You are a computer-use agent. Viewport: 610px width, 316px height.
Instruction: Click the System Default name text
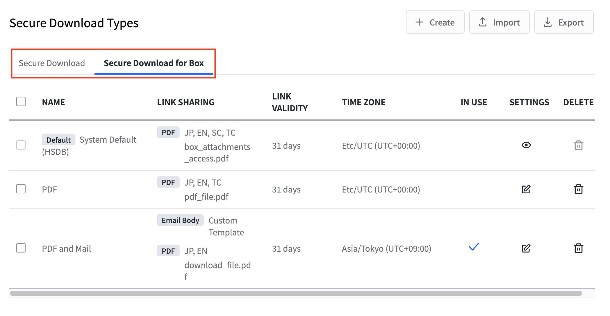point(108,140)
